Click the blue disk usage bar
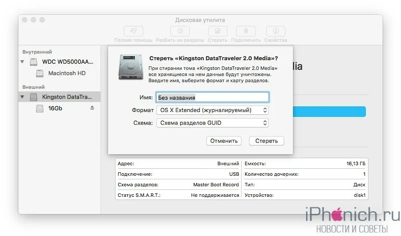Viewport: 401px width, 236px height. click(x=329, y=112)
